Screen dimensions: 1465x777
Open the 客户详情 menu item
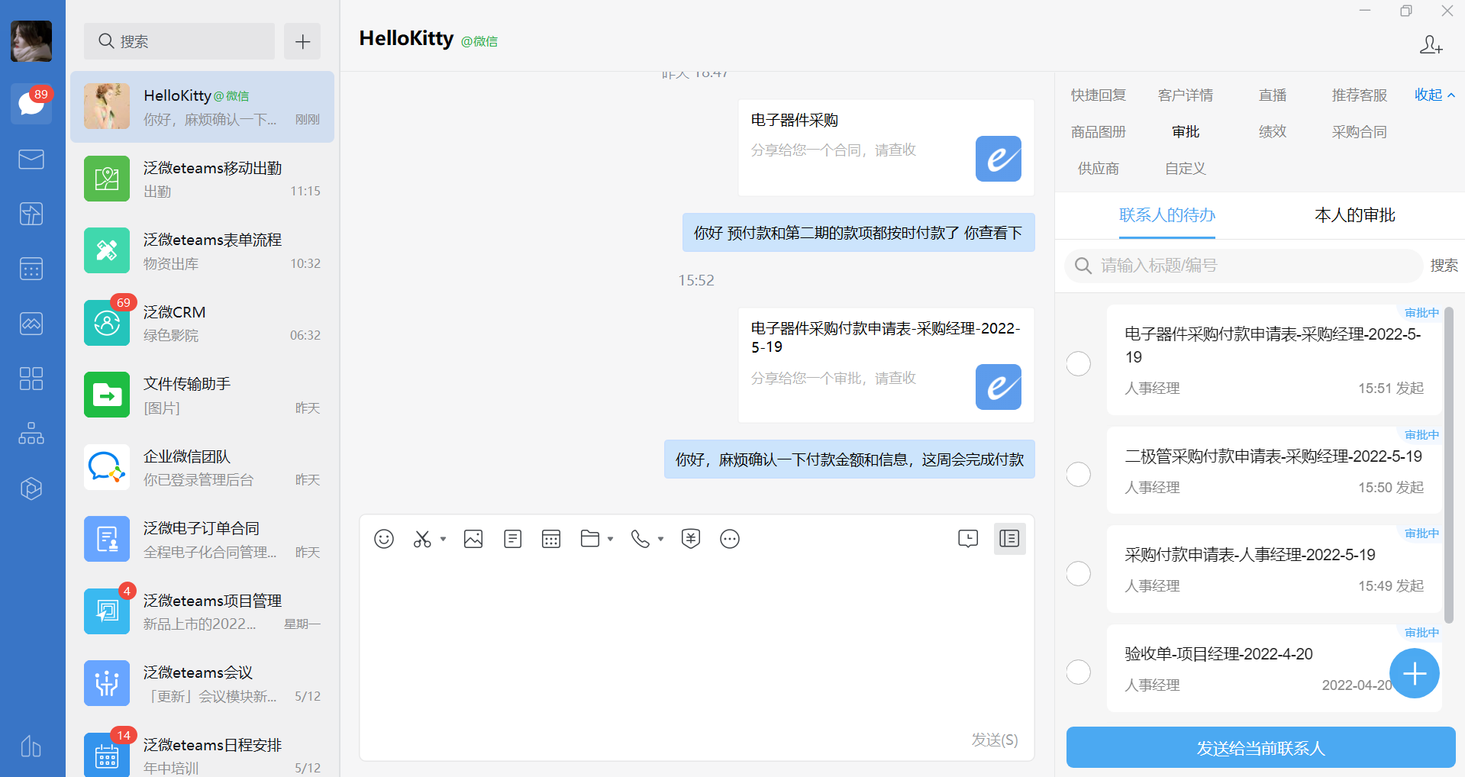(1186, 95)
